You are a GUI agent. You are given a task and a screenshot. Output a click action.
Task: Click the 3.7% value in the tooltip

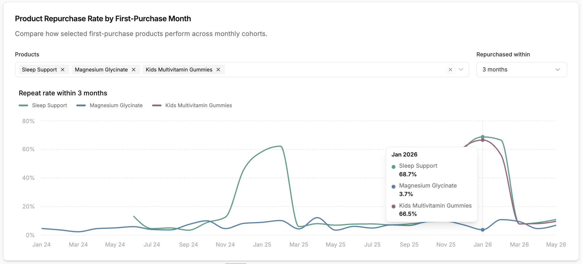(406, 194)
